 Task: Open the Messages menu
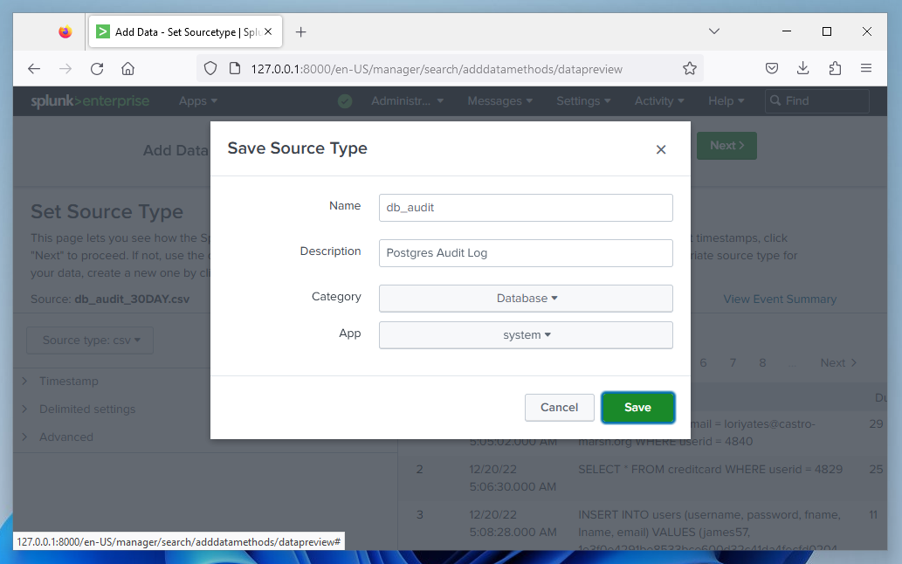pos(499,101)
